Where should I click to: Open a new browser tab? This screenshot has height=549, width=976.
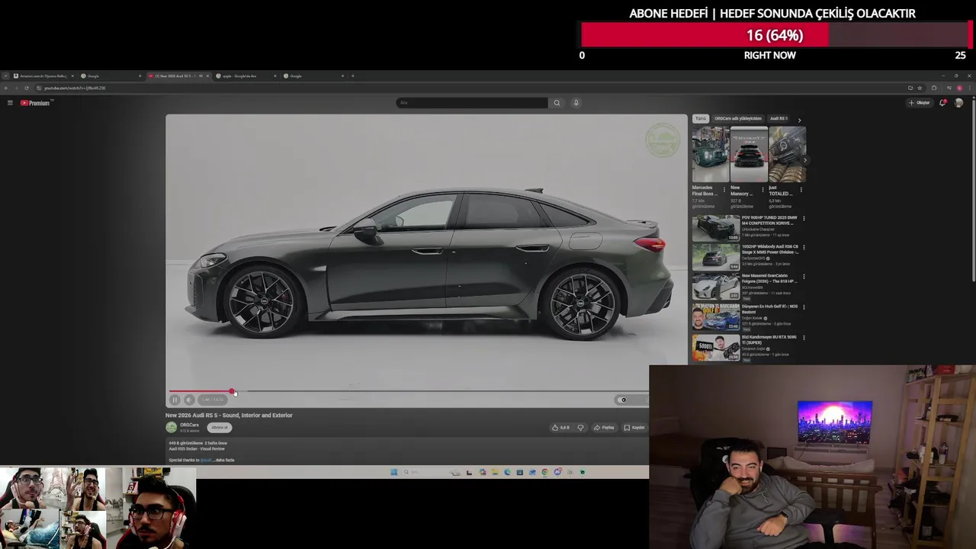pos(352,76)
